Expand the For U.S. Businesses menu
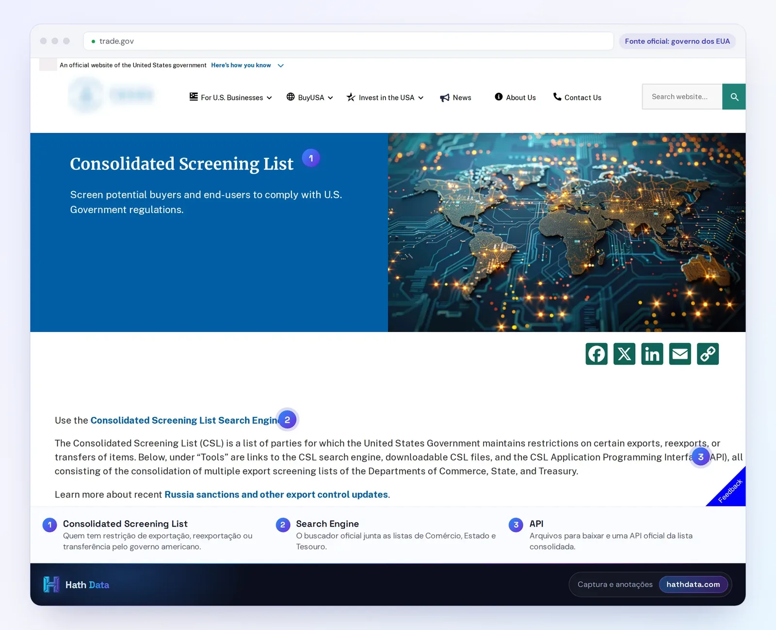 [x=231, y=98]
